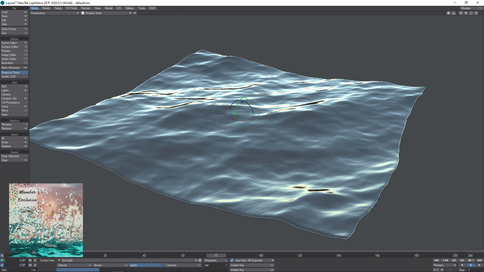Open the Perspective view dropdown

[x=55, y=13]
